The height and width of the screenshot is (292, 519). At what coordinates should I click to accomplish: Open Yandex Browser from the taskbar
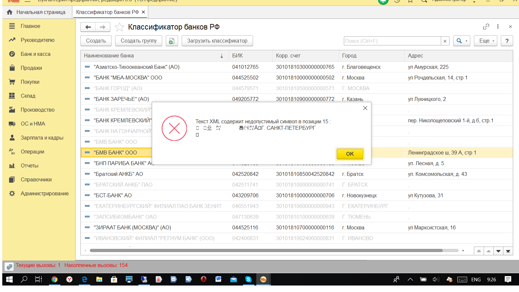(x=69, y=279)
